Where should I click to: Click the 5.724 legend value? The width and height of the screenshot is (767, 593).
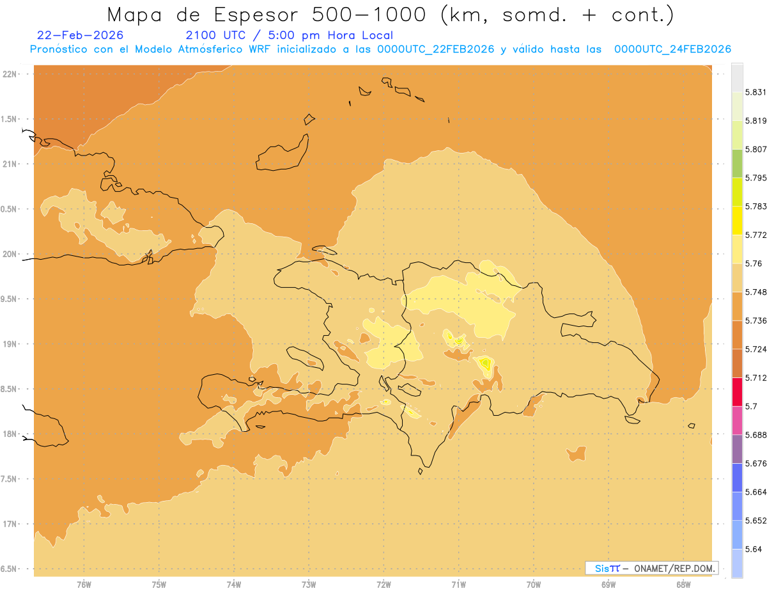pos(756,349)
